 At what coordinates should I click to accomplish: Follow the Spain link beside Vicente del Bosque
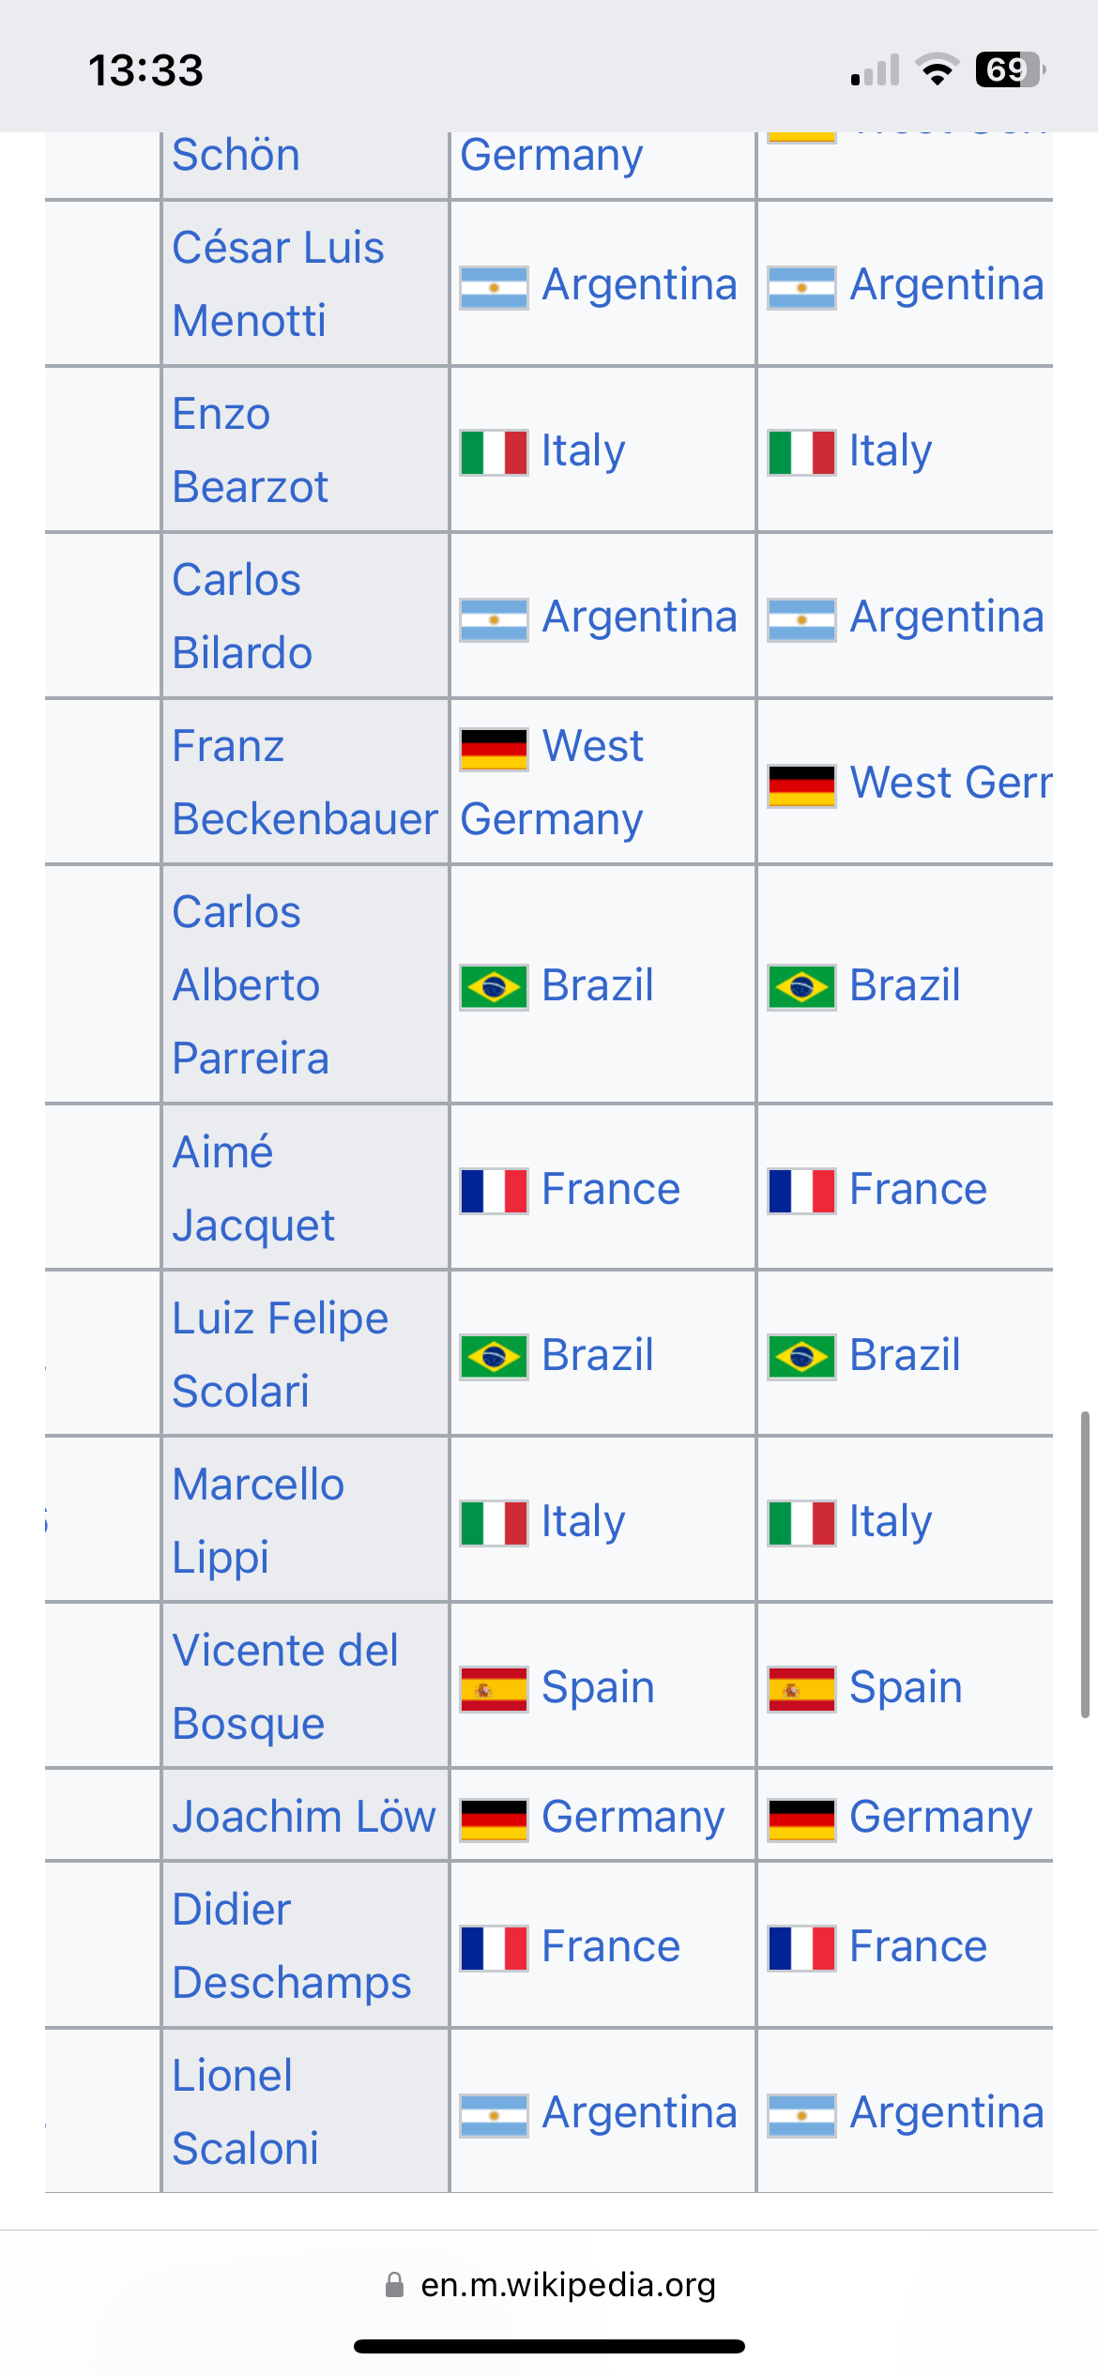(x=598, y=1687)
